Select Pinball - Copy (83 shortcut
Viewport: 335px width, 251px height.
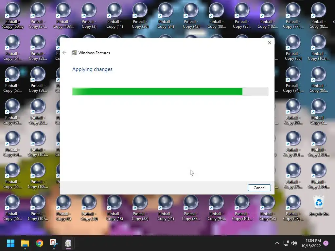click(319, 80)
